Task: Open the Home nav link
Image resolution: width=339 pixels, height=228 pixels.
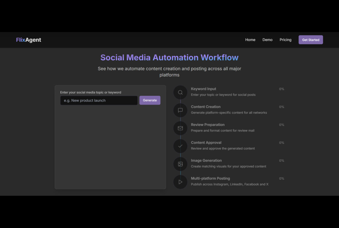Action: pyautogui.click(x=250, y=40)
